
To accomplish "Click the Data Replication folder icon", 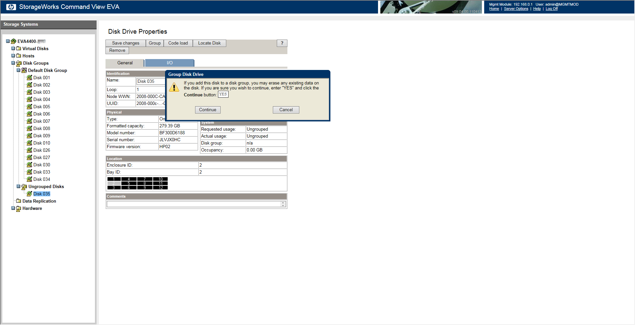I will point(19,201).
